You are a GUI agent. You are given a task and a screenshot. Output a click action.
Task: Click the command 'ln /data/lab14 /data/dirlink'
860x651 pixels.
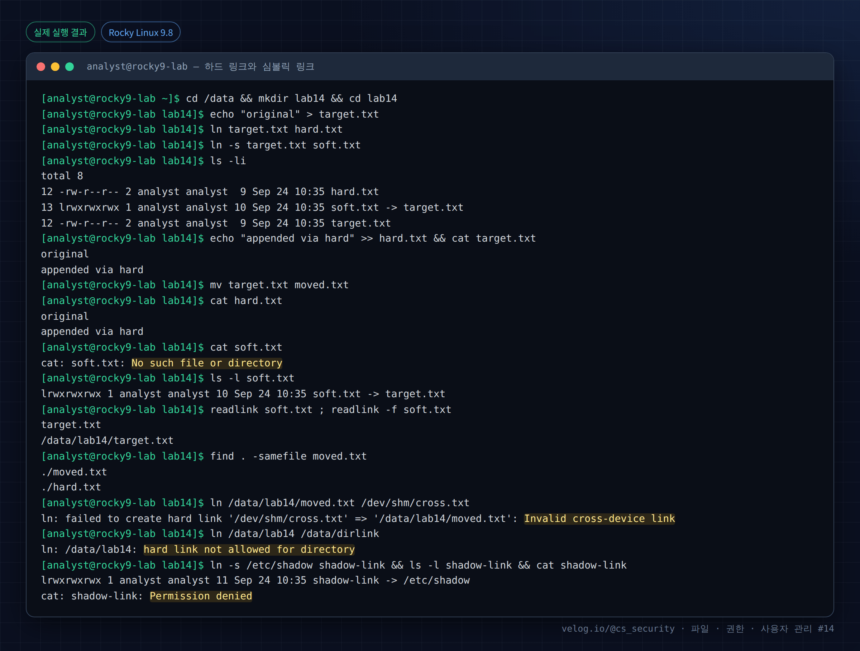point(294,533)
